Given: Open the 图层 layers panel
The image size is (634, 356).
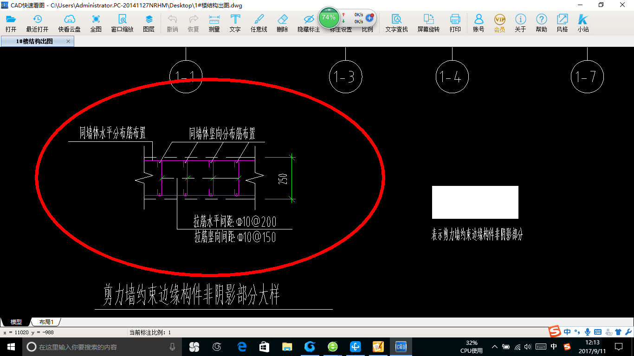Looking at the screenshot, I should 149,23.
